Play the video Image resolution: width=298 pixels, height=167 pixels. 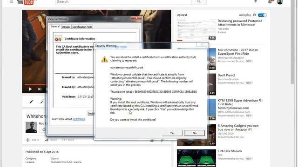click(30, 89)
